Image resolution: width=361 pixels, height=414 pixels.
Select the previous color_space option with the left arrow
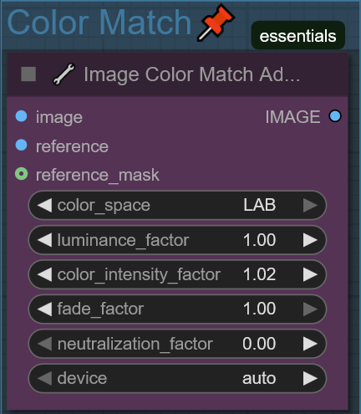coord(44,206)
